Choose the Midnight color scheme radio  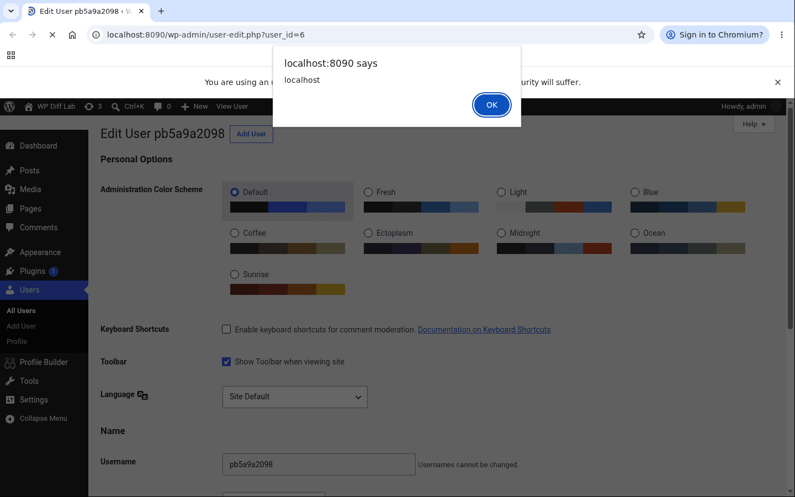pyautogui.click(x=501, y=233)
